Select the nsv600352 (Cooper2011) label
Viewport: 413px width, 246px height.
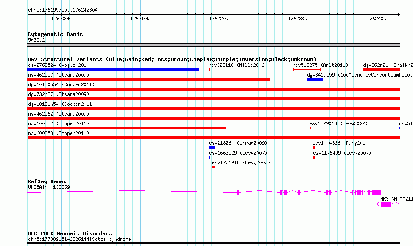click(58, 123)
